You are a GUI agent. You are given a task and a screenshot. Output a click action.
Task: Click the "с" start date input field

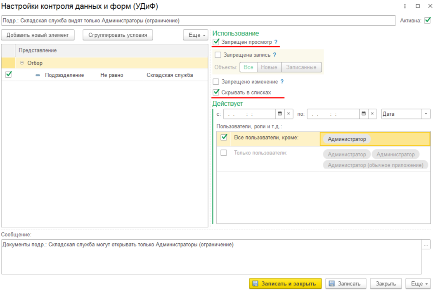tap(249, 114)
